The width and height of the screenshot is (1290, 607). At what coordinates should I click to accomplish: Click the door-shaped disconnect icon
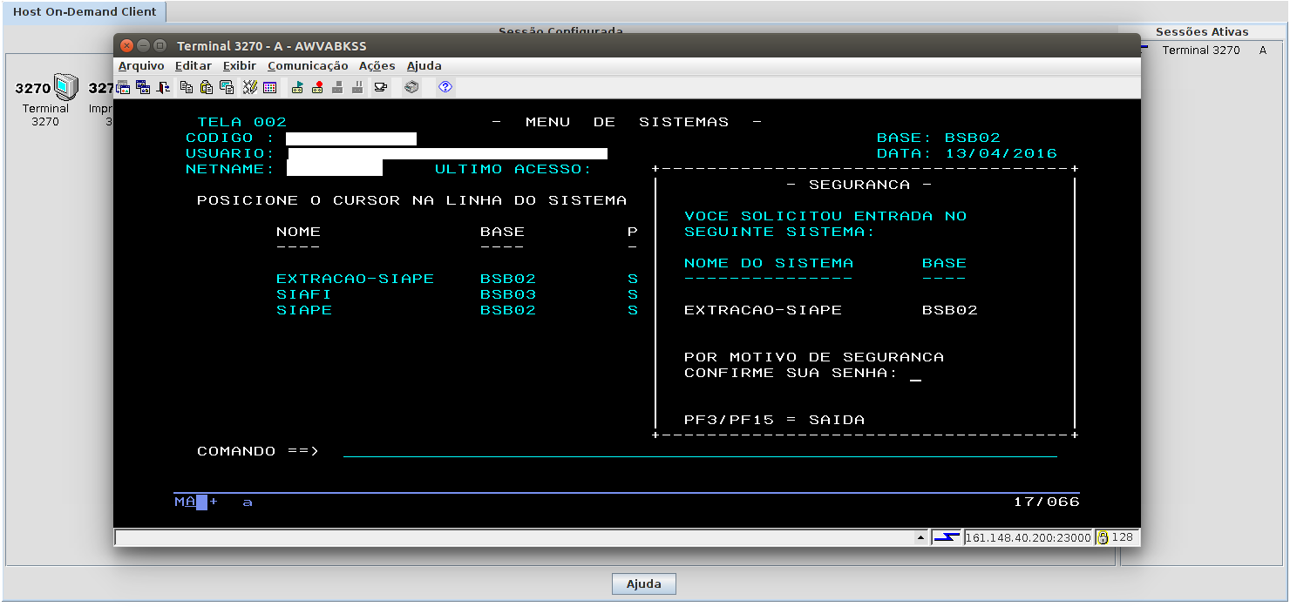coord(163,87)
